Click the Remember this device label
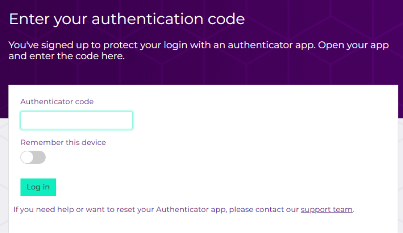403x233 pixels. (x=63, y=142)
